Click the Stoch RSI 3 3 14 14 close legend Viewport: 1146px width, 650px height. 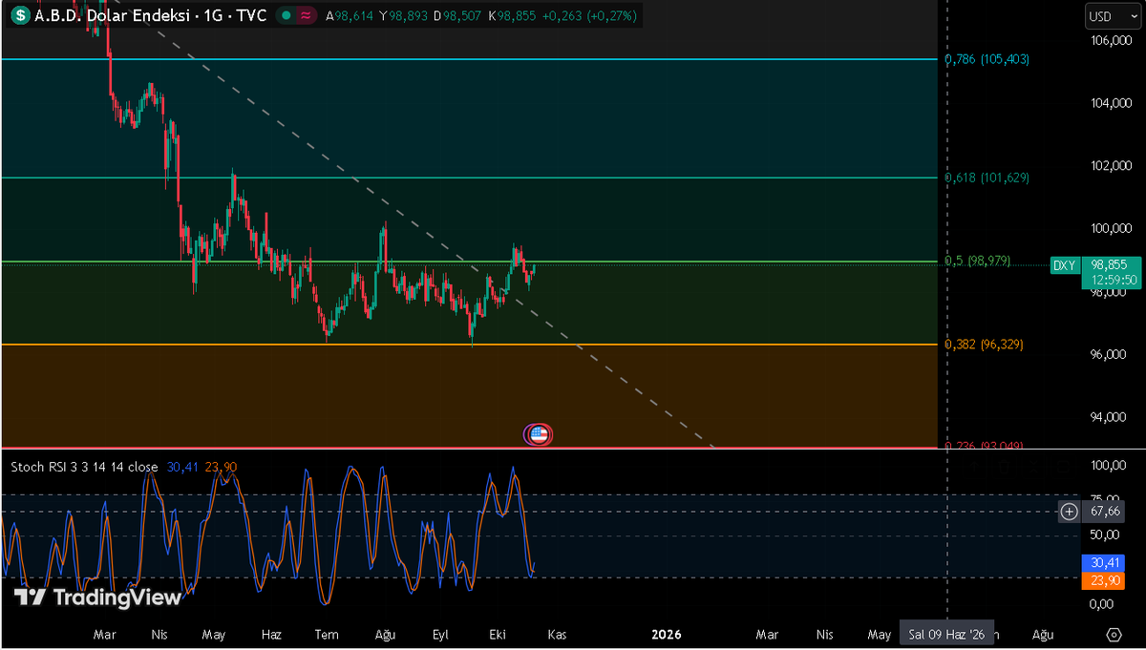coord(84,467)
